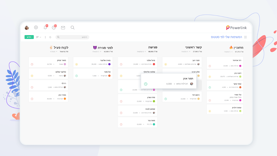Viewport: 277px width, 156px height.
Task: Click the magenta dot on the דוד אחיטוב card
Action: pyautogui.click(x=240, y=66)
